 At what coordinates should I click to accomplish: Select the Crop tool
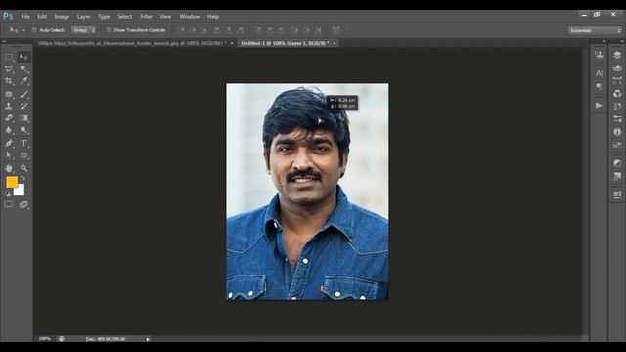9,81
